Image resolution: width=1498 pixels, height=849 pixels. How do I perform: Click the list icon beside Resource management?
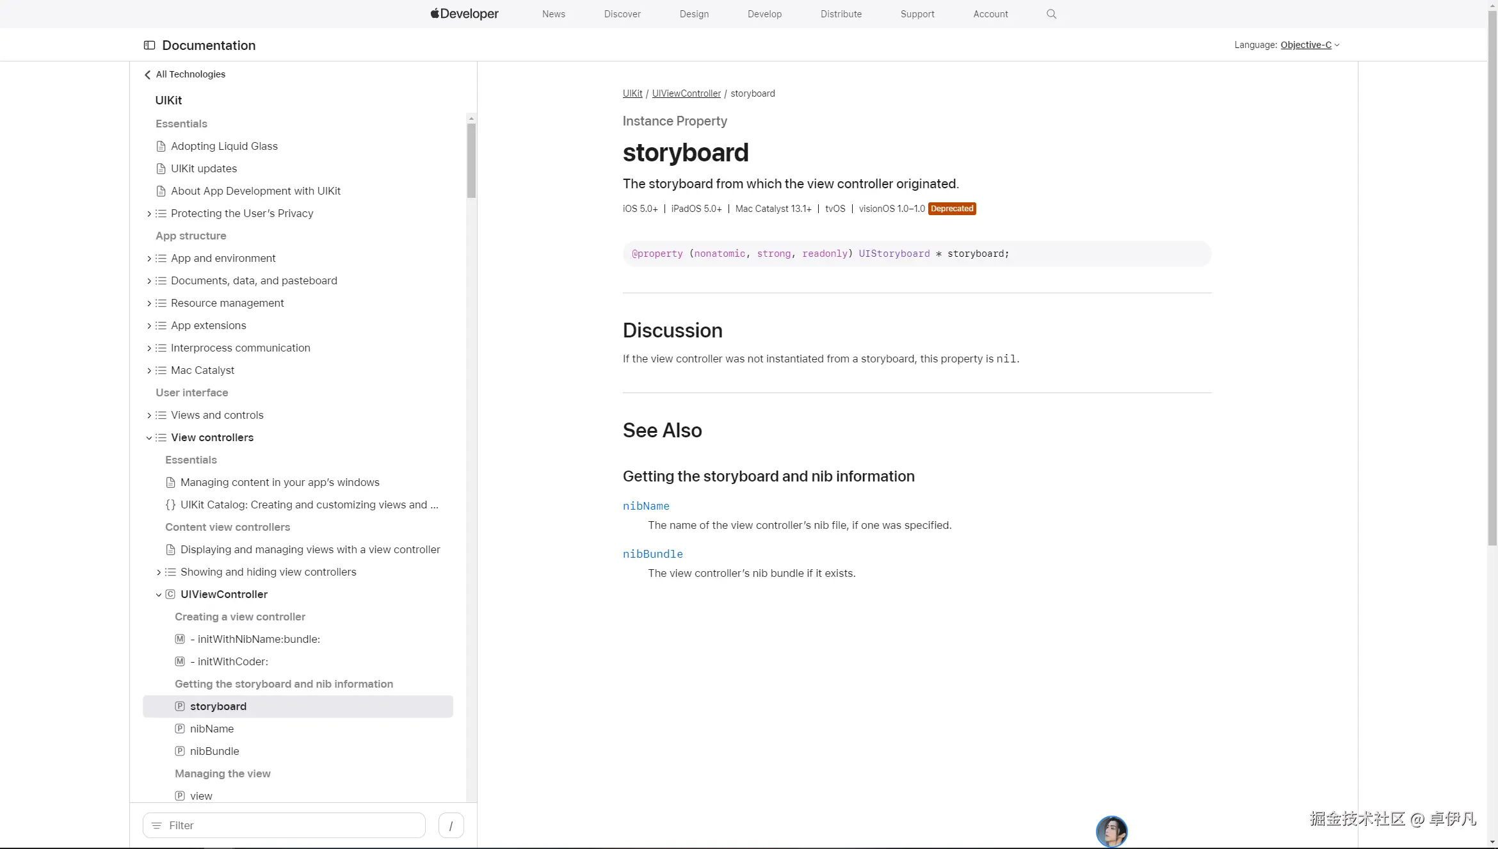(x=161, y=303)
